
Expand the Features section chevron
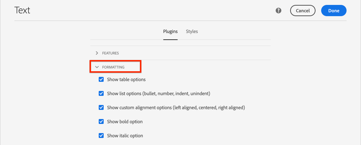(x=97, y=53)
